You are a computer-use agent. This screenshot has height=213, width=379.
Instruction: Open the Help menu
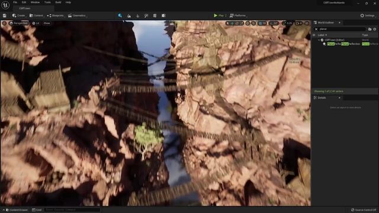pyautogui.click(x=68, y=2)
